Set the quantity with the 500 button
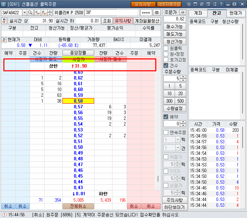This screenshot has height=218, width=247. 180,101
